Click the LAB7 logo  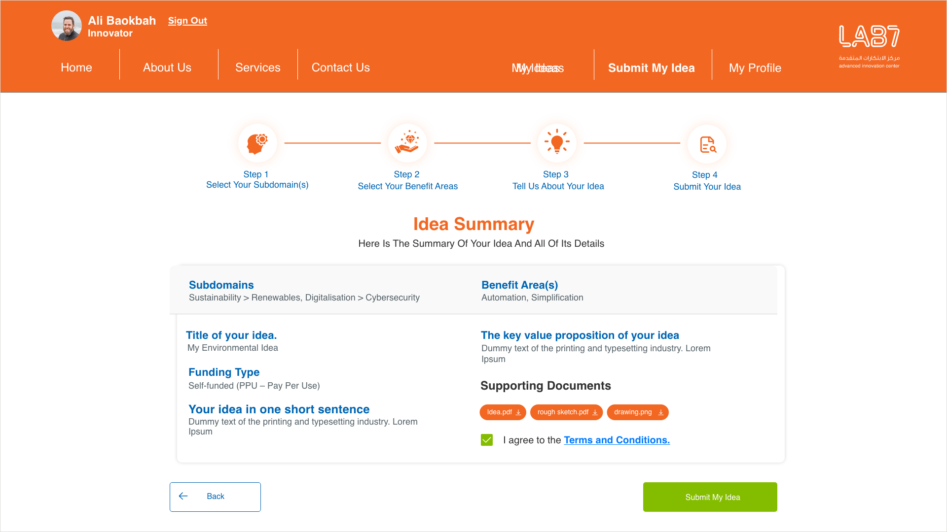click(x=869, y=46)
